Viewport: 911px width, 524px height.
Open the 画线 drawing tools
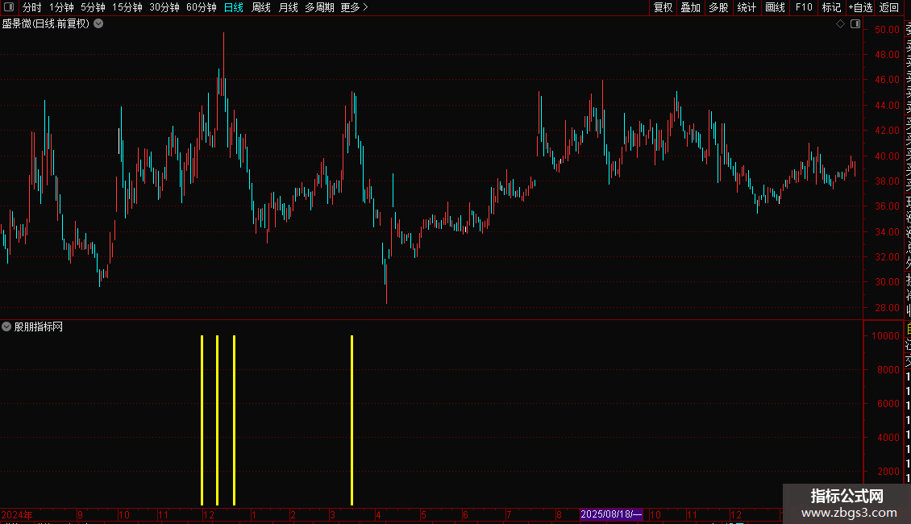775,7
